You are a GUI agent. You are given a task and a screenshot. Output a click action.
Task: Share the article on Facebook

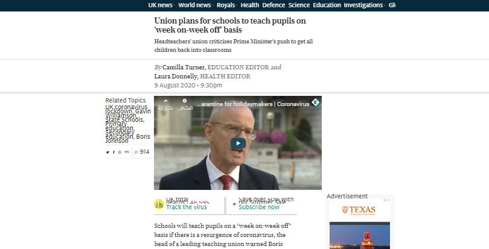[113, 152]
